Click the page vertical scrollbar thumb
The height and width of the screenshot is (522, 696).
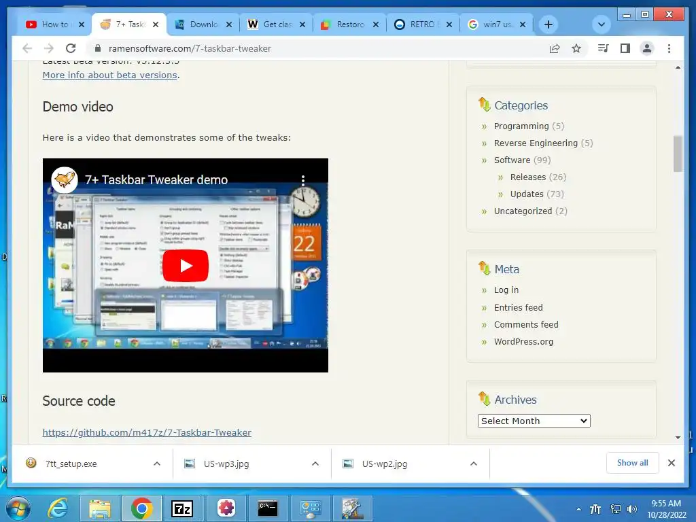678,154
